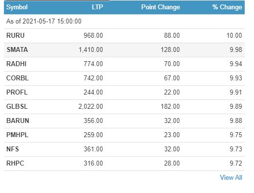The height and width of the screenshot is (193, 254).
Task: Open the CORBL stock entry
Action: [x=18, y=78]
